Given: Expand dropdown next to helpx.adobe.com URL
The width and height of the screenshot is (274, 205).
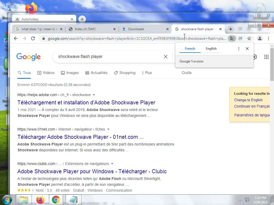Looking at the screenshot, I should point(94,95).
